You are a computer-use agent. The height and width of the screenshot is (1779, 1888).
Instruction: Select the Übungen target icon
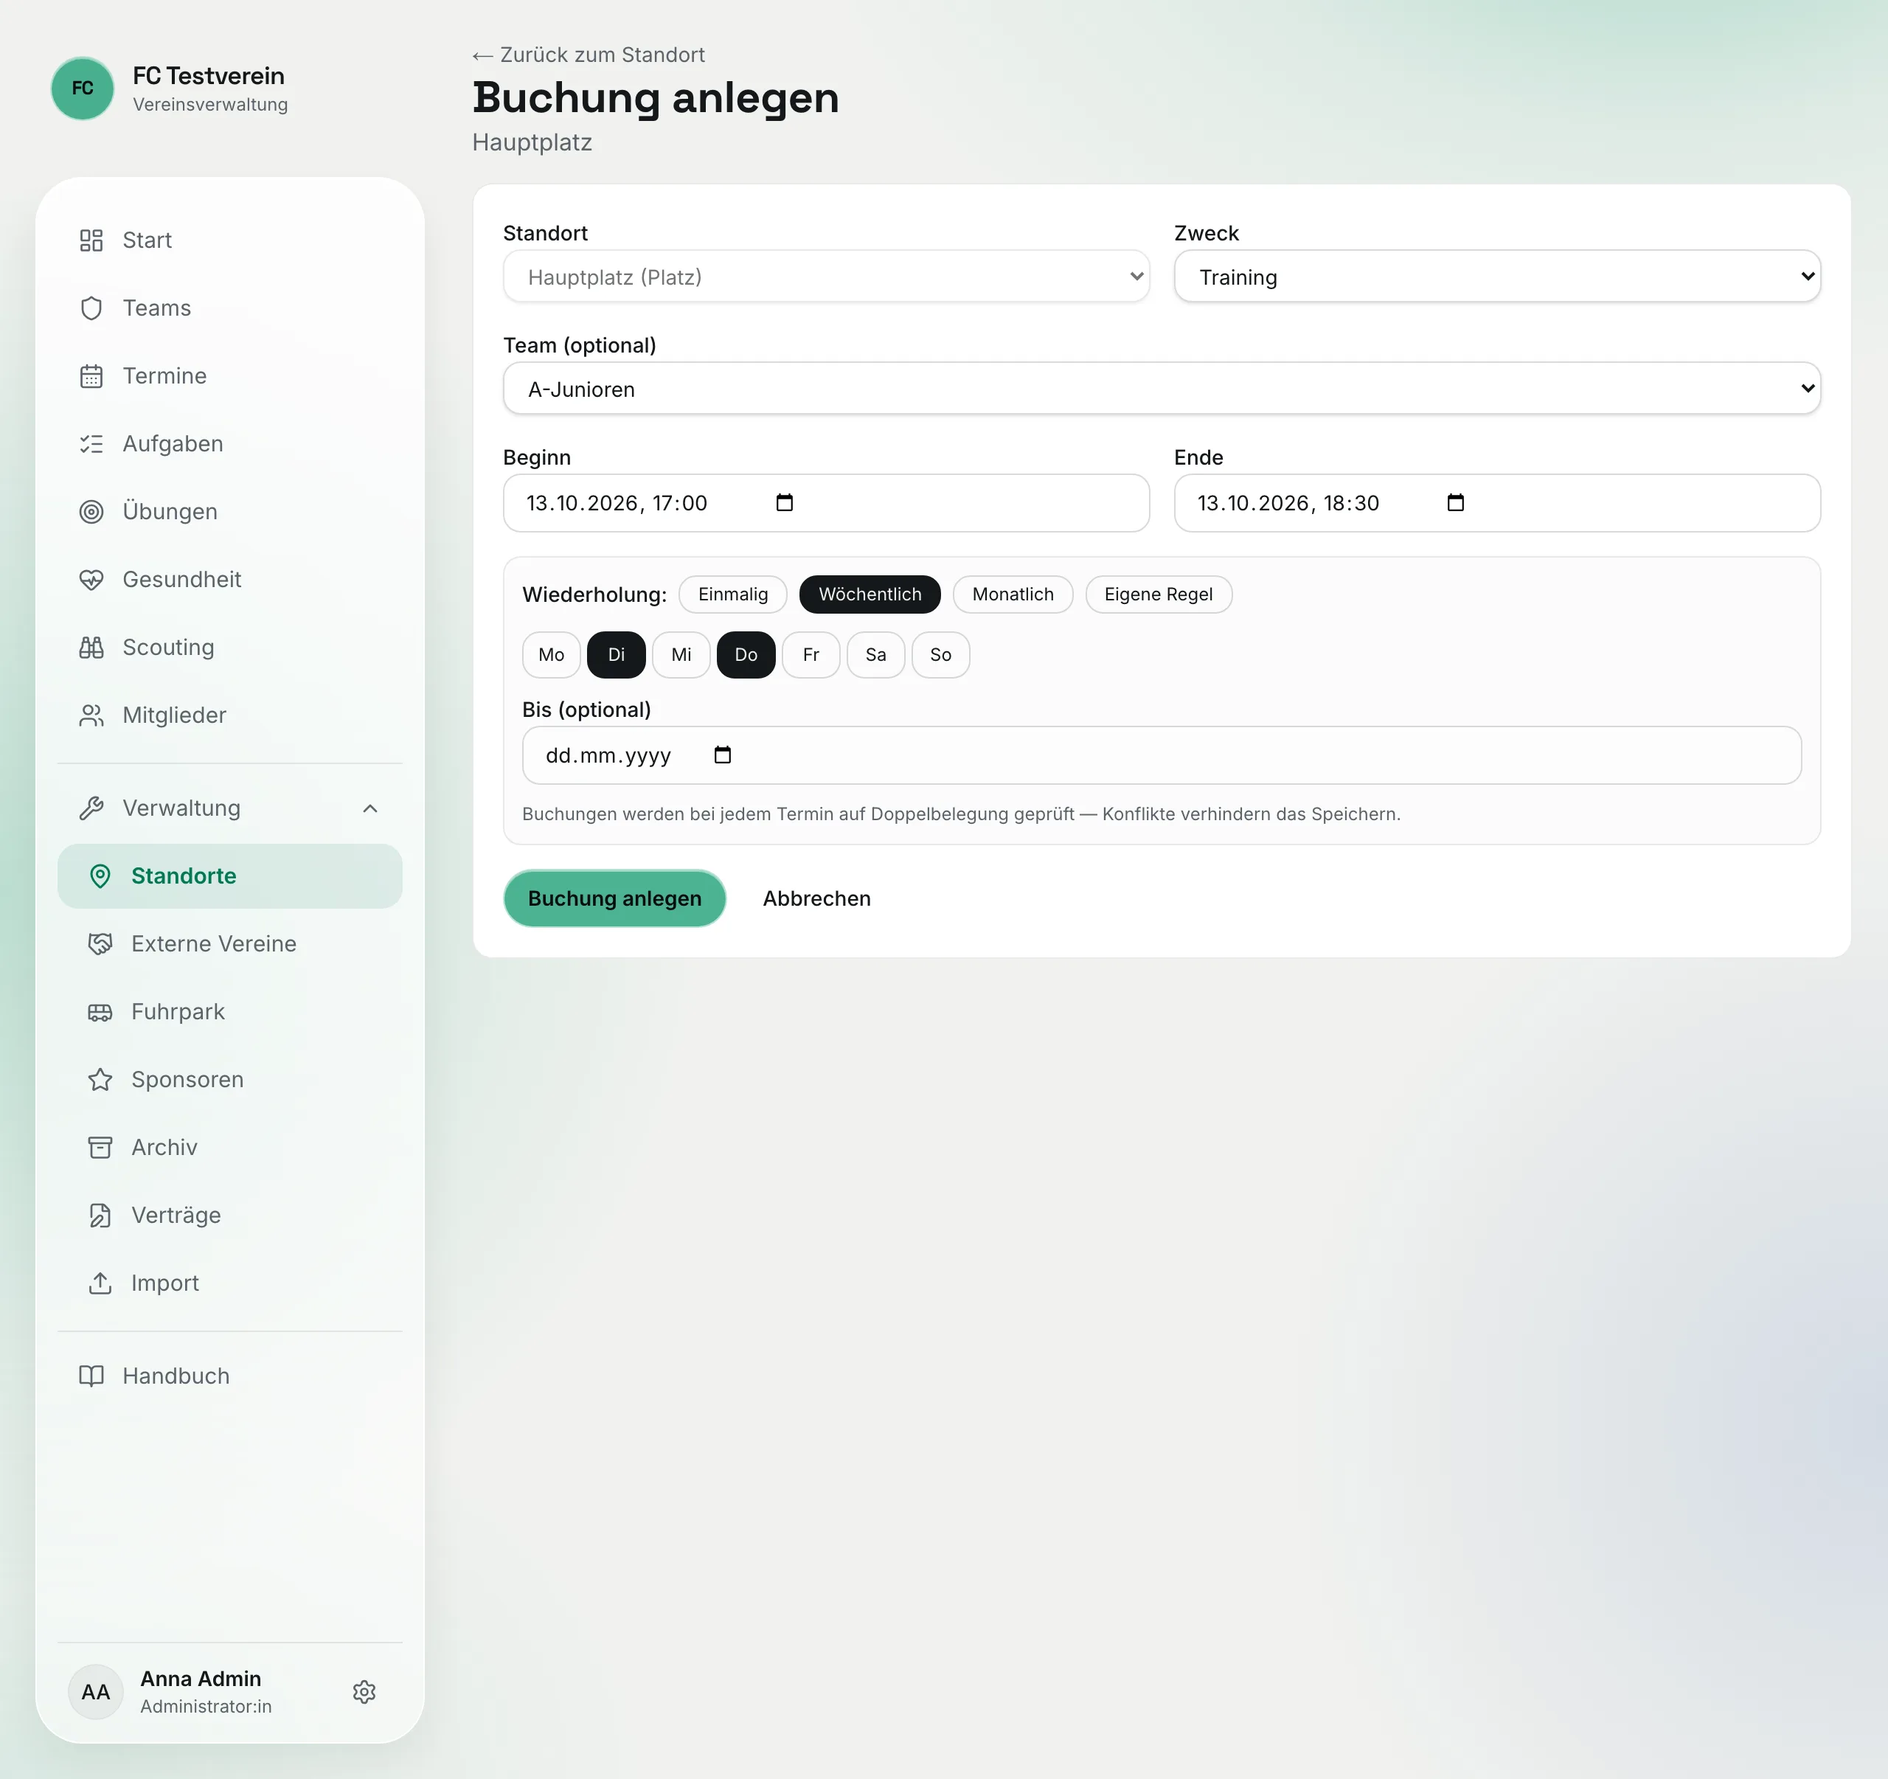[x=91, y=512]
